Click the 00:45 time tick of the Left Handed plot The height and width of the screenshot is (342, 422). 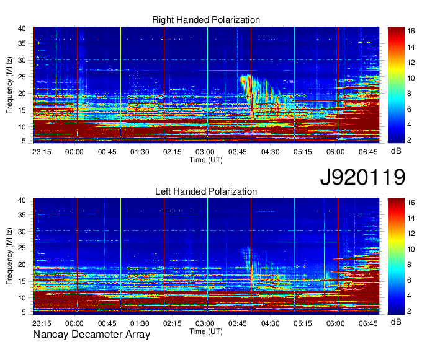point(107,323)
